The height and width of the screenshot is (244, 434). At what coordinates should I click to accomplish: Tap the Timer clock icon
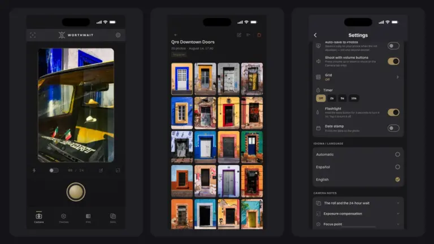[318, 90]
